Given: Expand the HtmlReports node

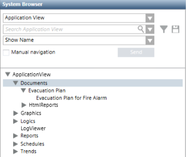Looking at the screenshot, I should 24,105.
